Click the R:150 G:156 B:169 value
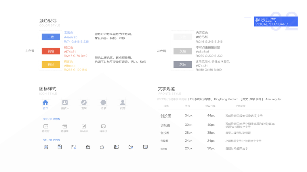 point(209,70)
